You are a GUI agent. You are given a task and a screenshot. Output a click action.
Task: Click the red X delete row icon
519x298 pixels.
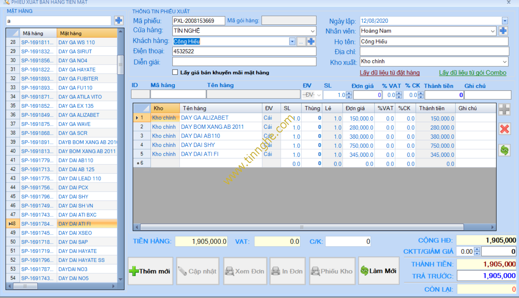tap(504, 129)
